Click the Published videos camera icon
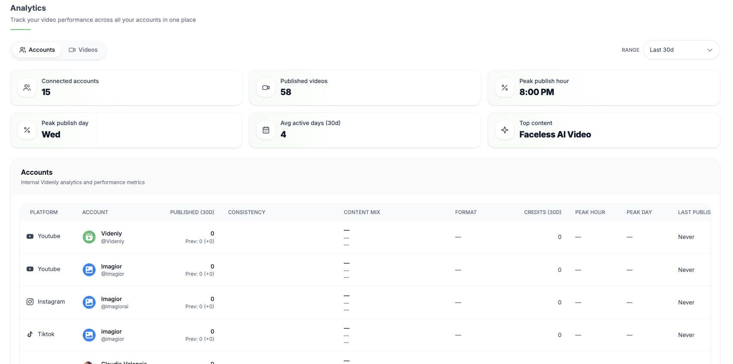The height and width of the screenshot is (364, 733). pos(266,87)
